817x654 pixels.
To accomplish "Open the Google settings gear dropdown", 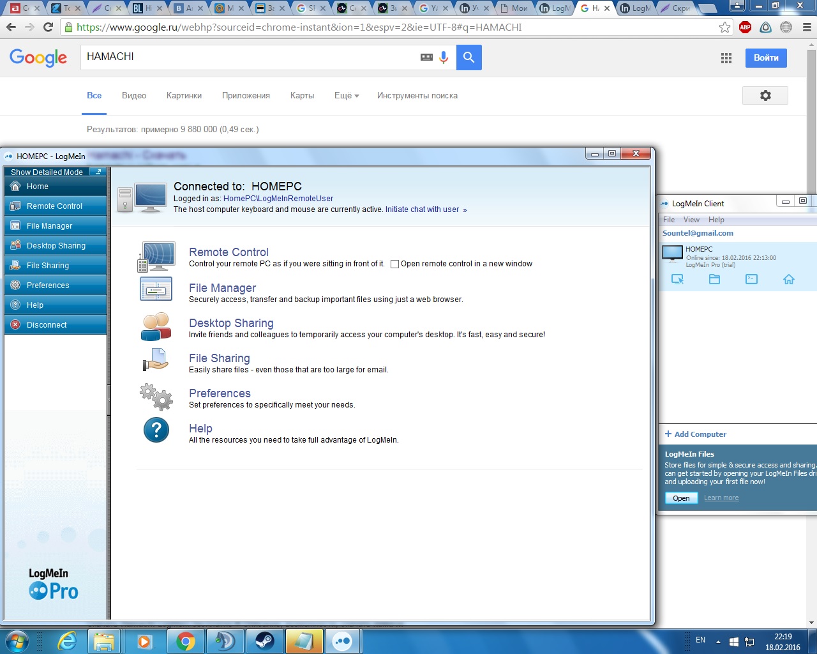I will click(x=765, y=95).
